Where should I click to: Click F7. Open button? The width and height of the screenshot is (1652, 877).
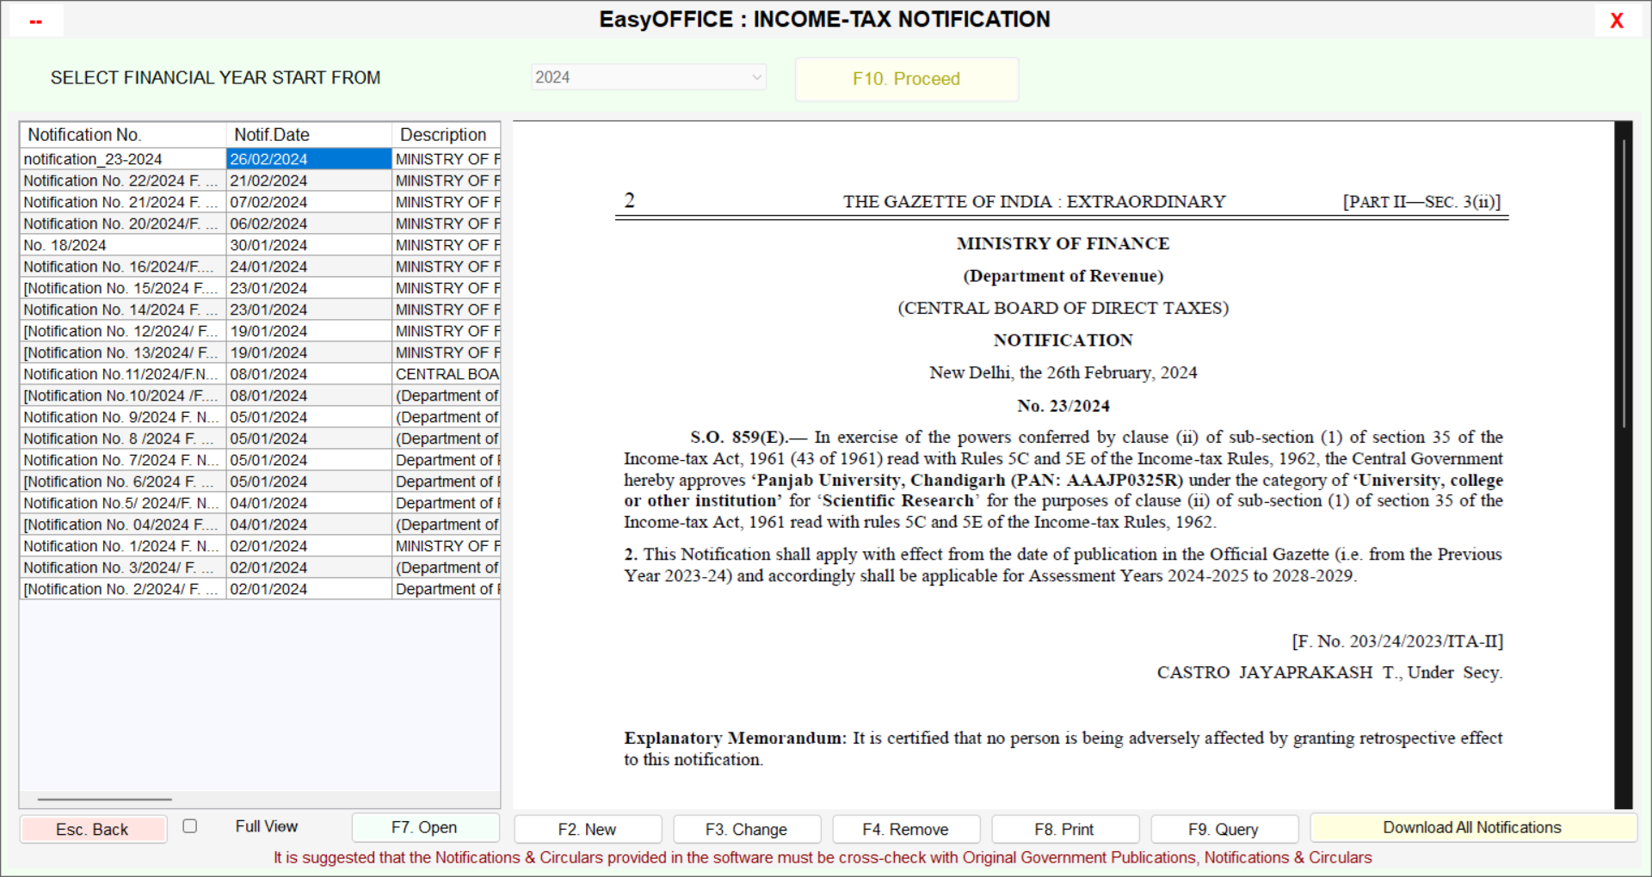424,827
